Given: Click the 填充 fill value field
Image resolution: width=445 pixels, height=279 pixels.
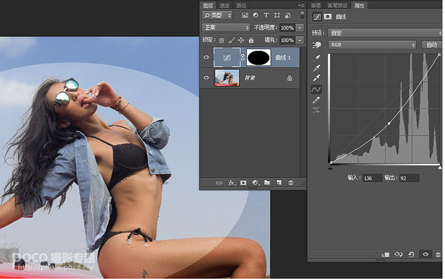Looking at the screenshot, I should [x=287, y=40].
